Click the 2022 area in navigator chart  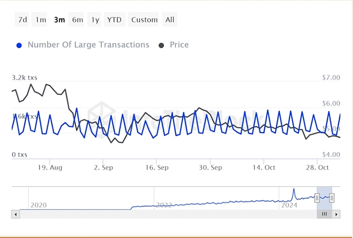pyautogui.click(x=164, y=204)
